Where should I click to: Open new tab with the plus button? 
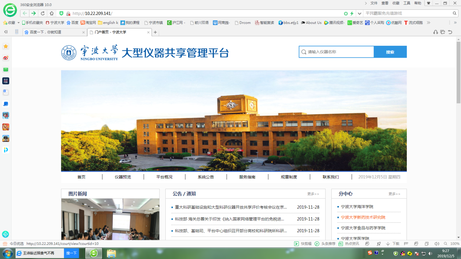click(155, 32)
